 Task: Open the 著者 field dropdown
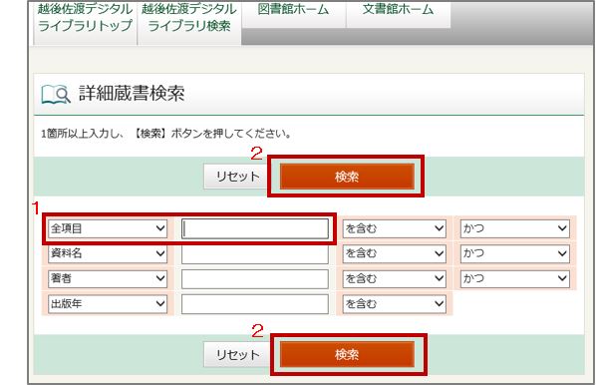(x=108, y=279)
